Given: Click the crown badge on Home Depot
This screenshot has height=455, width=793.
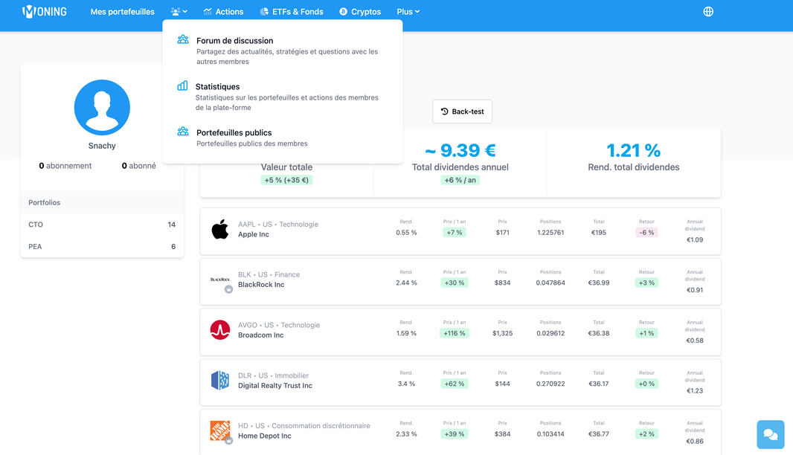Looking at the screenshot, I should pyautogui.click(x=228, y=441).
